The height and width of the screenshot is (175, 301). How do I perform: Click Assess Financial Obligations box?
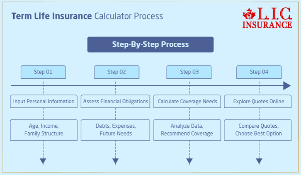coord(115,101)
